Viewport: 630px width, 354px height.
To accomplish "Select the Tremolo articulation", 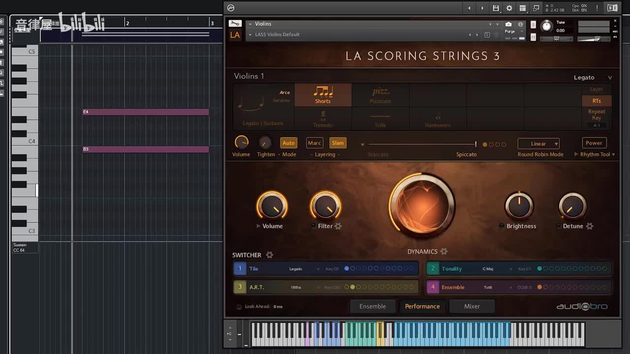I will coord(323,118).
